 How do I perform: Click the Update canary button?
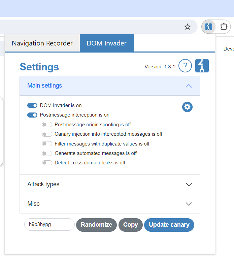pos(169,225)
